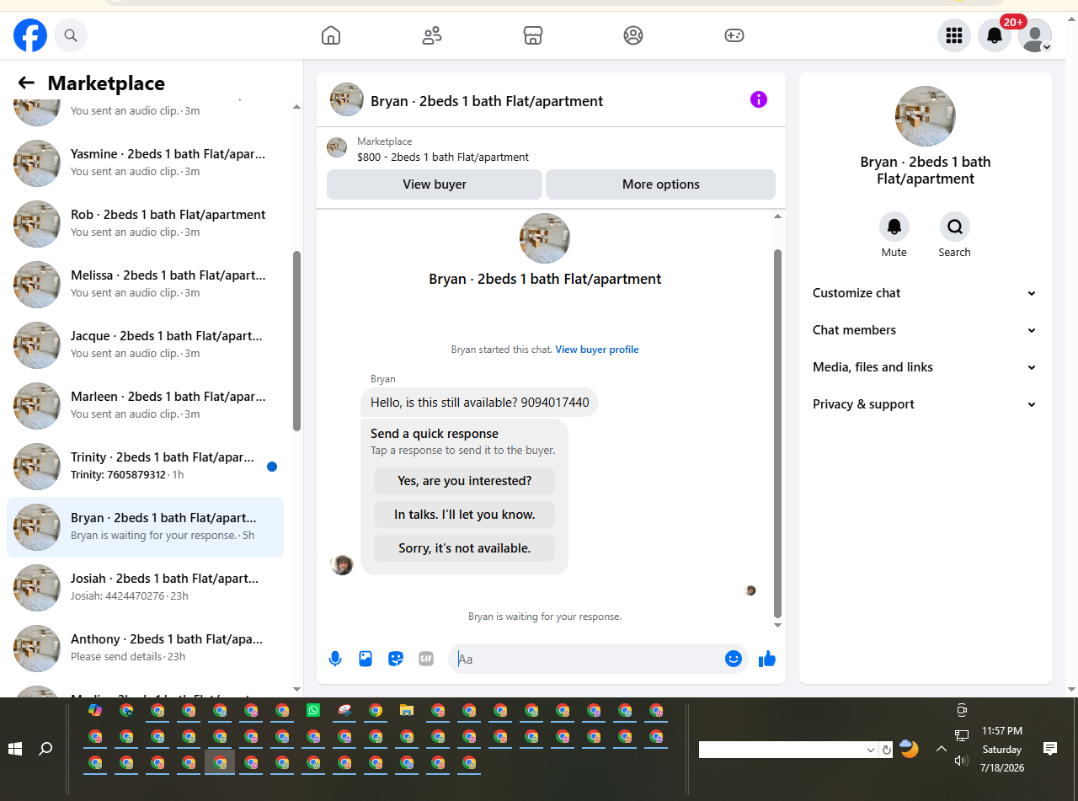Image resolution: width=1078 pixels, height=801 pixels.
Task: Go to the Home feed icon
Action: tap(331, 35)
